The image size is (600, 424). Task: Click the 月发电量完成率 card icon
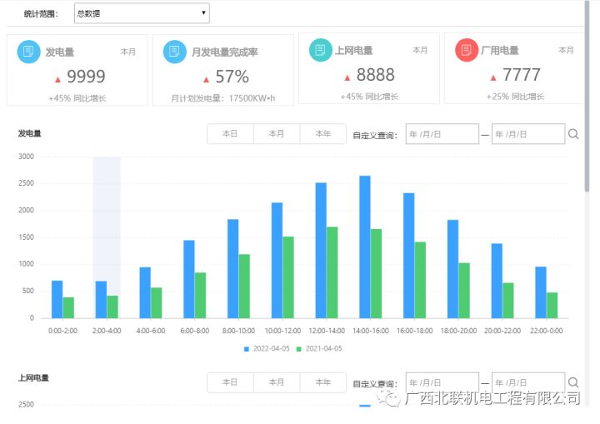[x=175, y=52]
